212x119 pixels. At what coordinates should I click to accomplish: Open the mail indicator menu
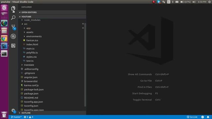(x=177, y=2)
